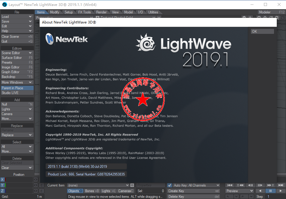
Task: Toggle the Z position channel
Action: [2, 191]
